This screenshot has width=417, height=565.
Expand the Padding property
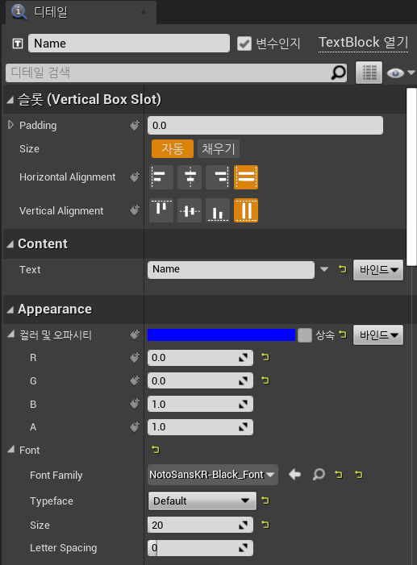[x=10, y=125]
